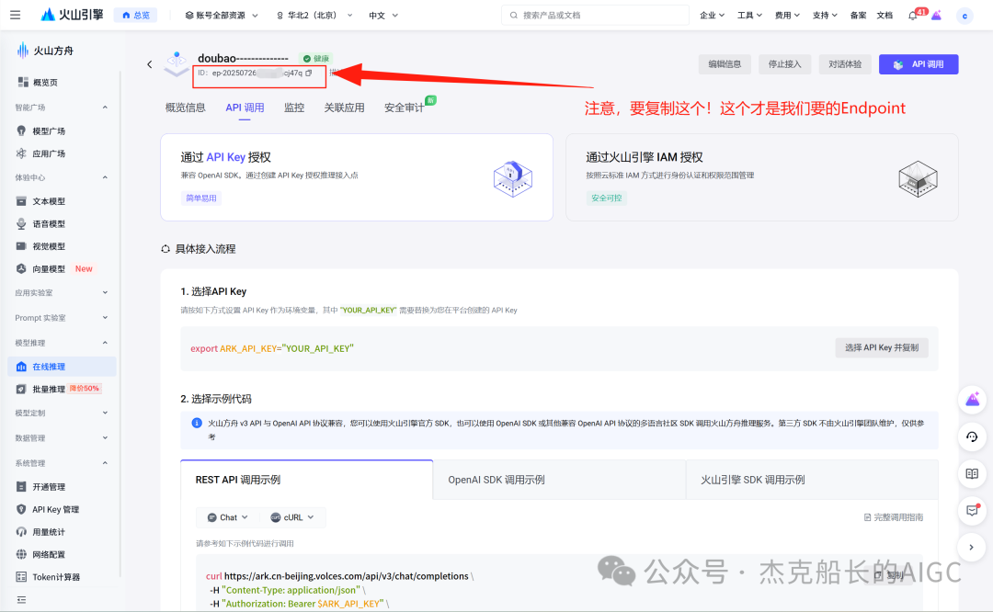Switch to the 关联应用 tab

[344, 108]
